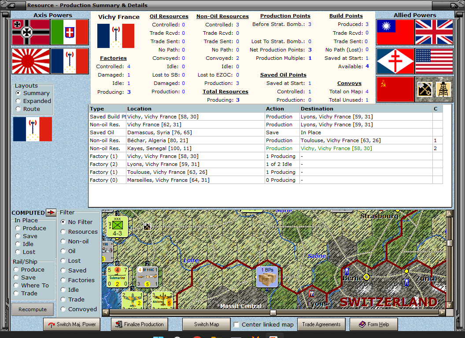Screen dimensions: 465x338
Task: Select the Japan rising sun flag
Action: 31,61
